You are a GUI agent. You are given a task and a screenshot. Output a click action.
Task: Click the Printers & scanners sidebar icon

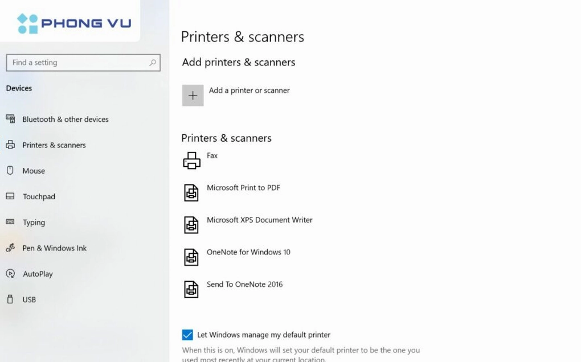[x=10, y=145]
